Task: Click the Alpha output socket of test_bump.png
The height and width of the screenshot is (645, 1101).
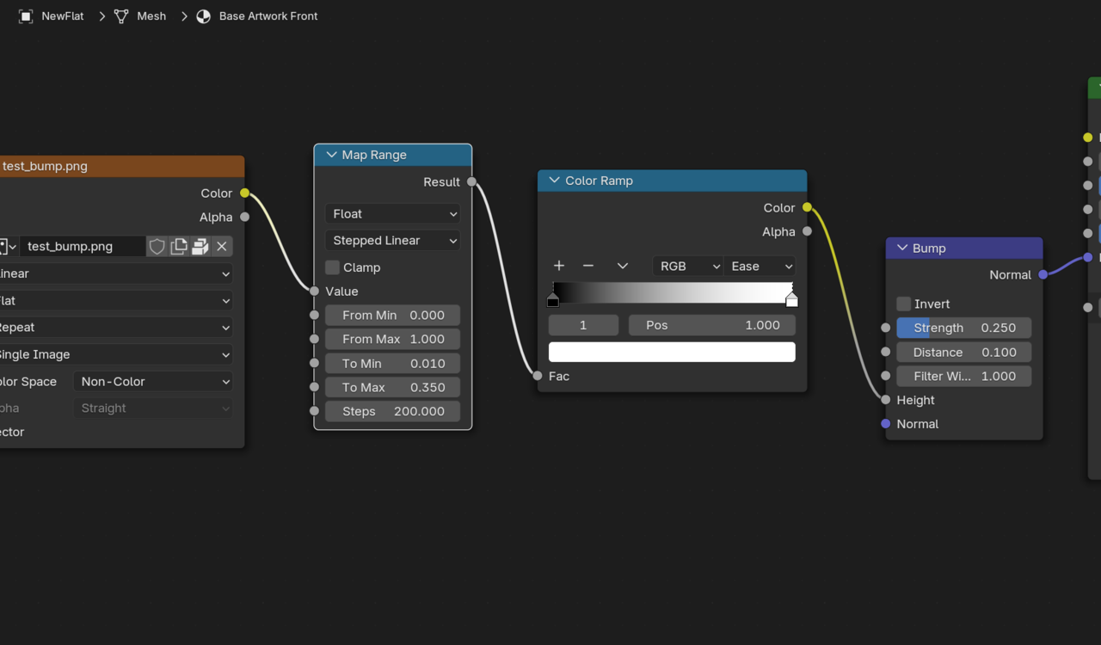Action: pyautogui.click(x=245, y=218)
